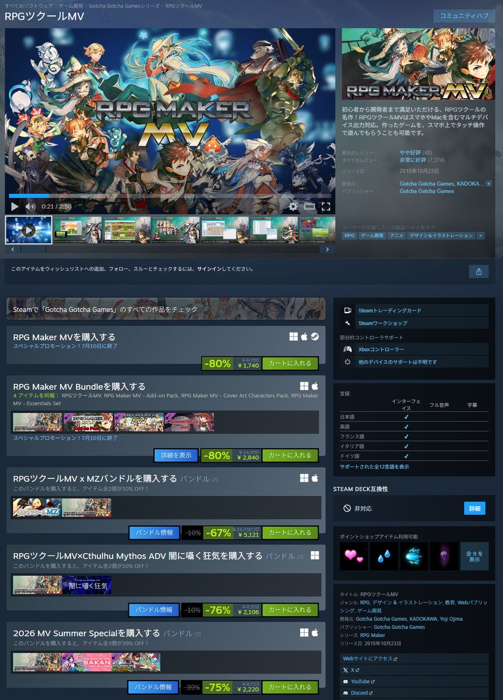Select blue energy point shop item
Screen dimensions: 503x700
[414, 556]
